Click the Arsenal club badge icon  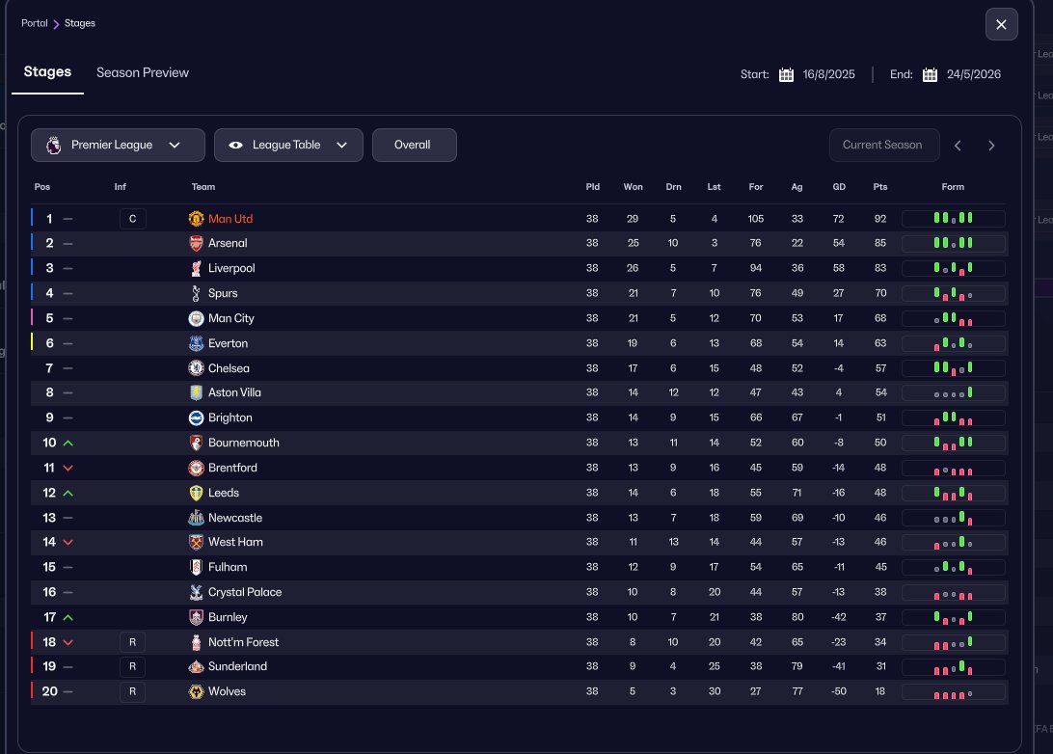point(197,244)
